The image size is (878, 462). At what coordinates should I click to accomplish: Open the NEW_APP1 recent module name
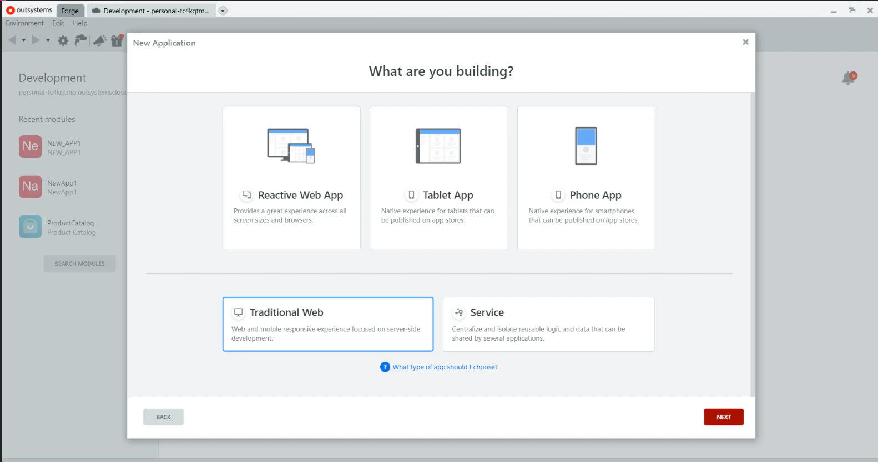coord(64,143)
